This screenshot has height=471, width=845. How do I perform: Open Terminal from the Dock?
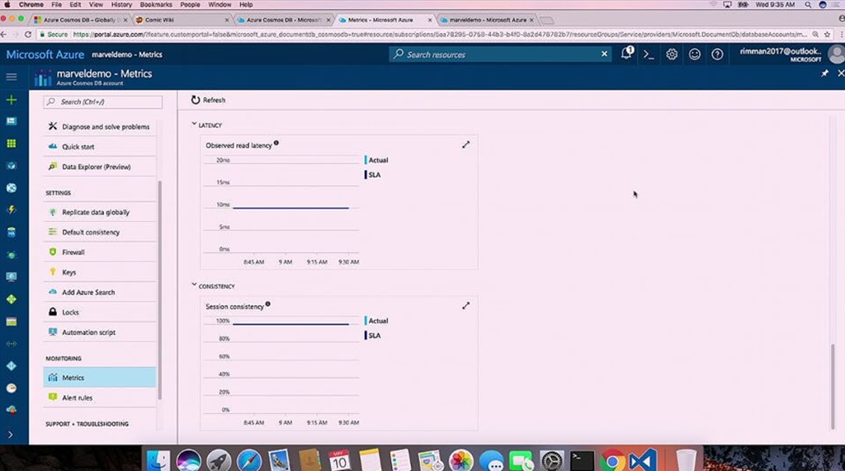pos(582,461)
